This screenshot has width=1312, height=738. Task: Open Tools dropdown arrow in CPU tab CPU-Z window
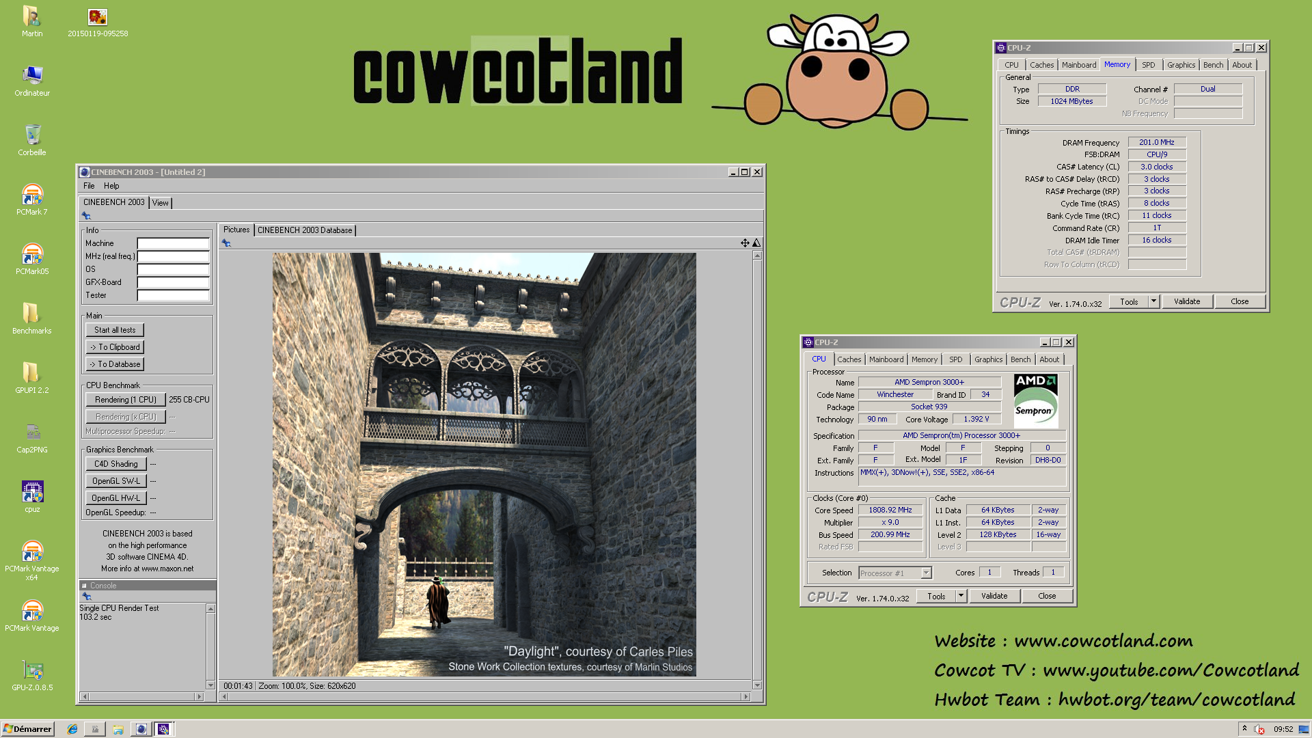(x=961, y=596)
